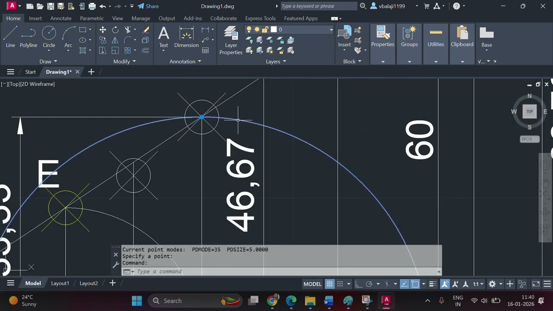The height and width of the screenshot is (311, 553).
Task: Open the Dimension tool
Action: (x=186, y=37)
